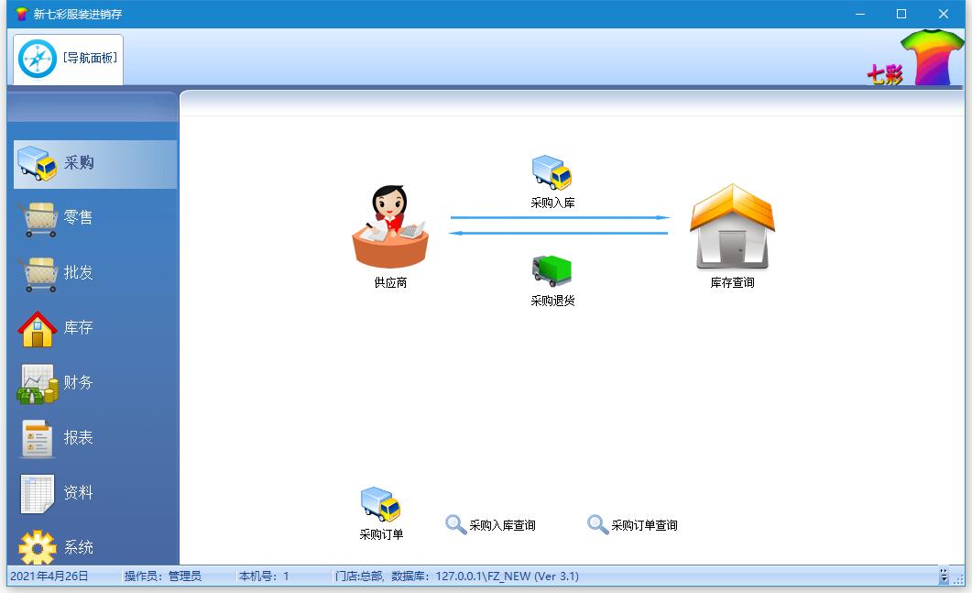Click the 采购退货 text label

tap(552, 301)
